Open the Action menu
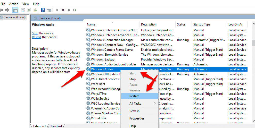 (x=14, y=4)
